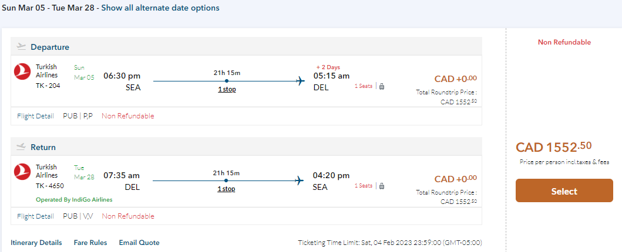Open Flight Detail for the return flight
Image resolution: width=622 pixels, height=252 pixels.
pos(35,216)
